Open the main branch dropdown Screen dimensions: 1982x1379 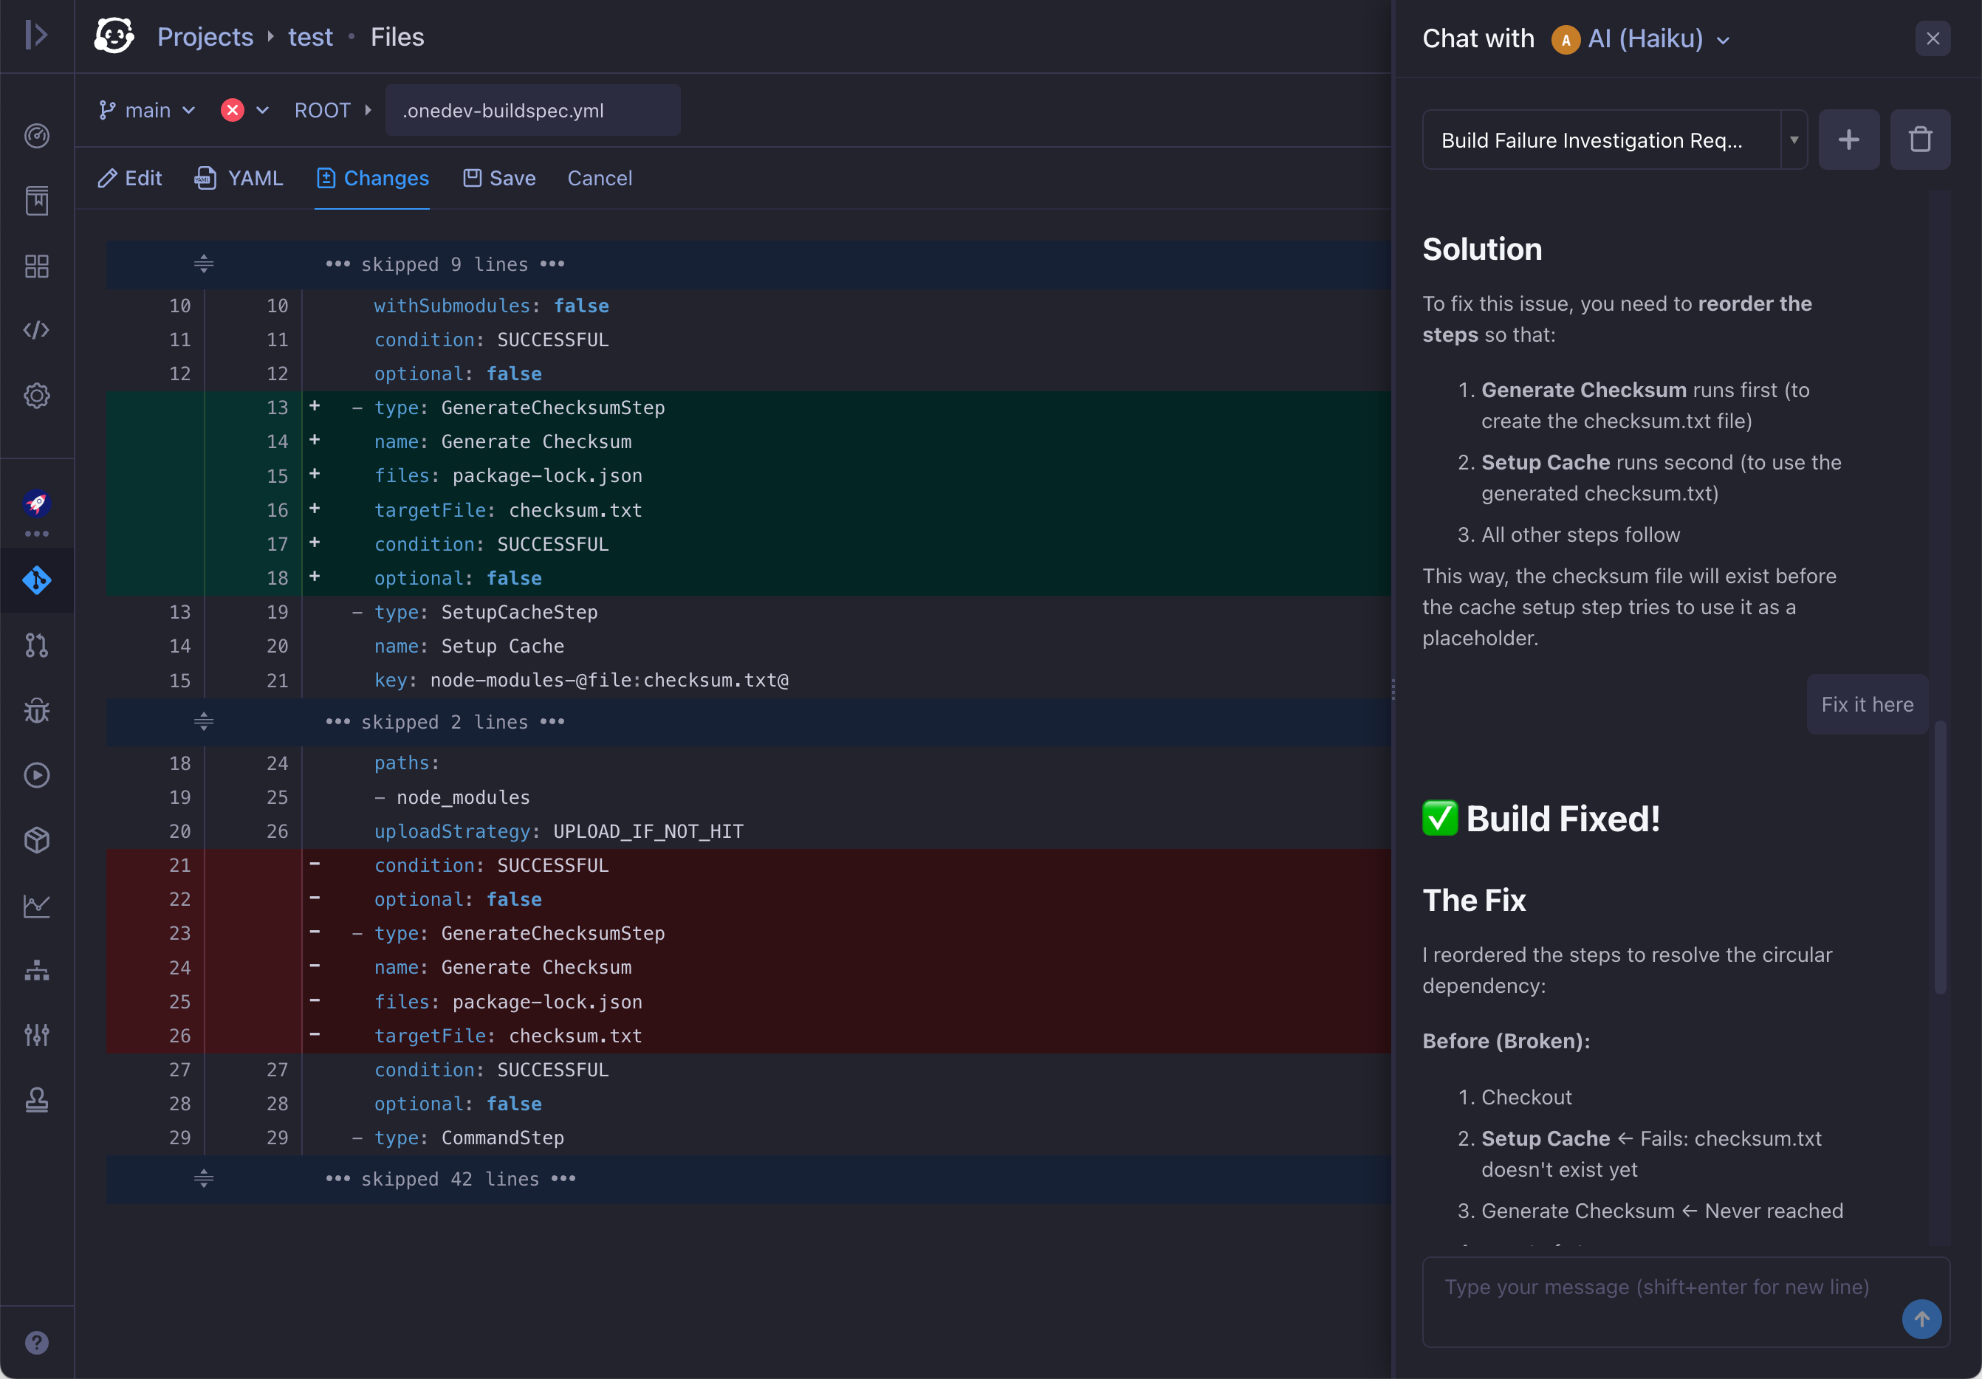click(147, 109)
